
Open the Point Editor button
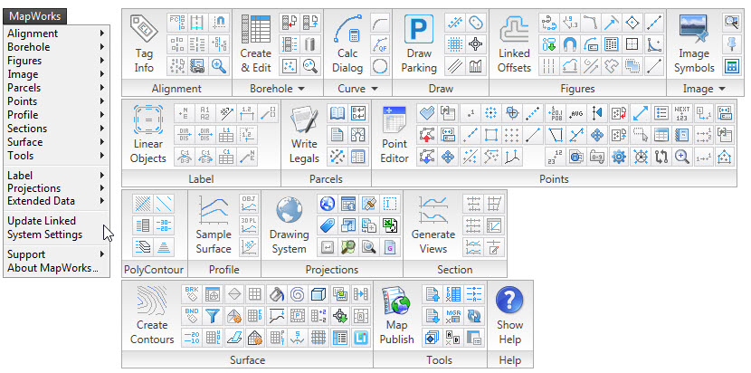394,135
